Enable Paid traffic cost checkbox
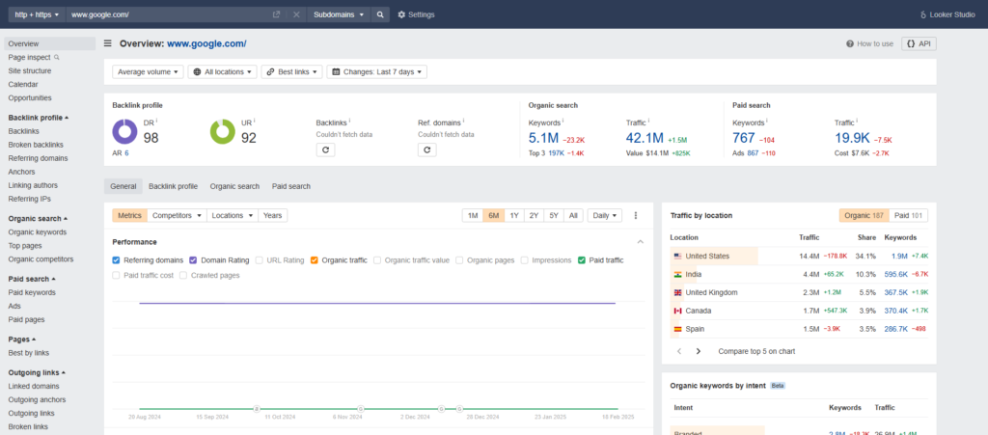 coord(116,275)
